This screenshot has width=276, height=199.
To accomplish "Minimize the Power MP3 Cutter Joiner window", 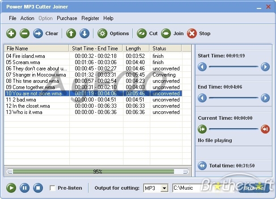I will [259, 8].
